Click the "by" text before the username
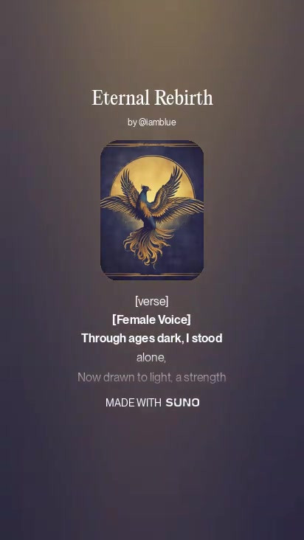 132,122
